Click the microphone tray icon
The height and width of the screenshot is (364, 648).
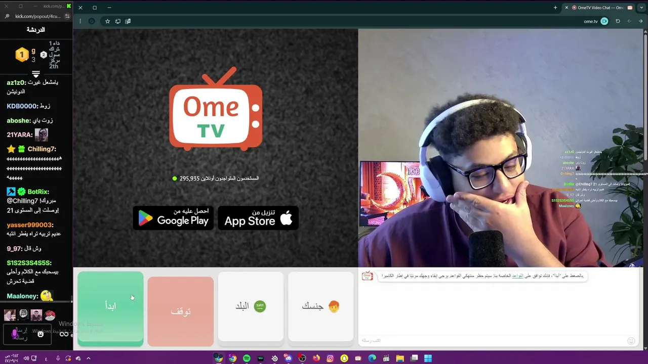(58, 358)
